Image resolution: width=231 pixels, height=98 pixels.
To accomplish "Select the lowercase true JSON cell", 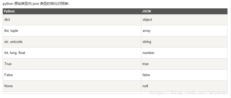I will (x=184, y=64).
